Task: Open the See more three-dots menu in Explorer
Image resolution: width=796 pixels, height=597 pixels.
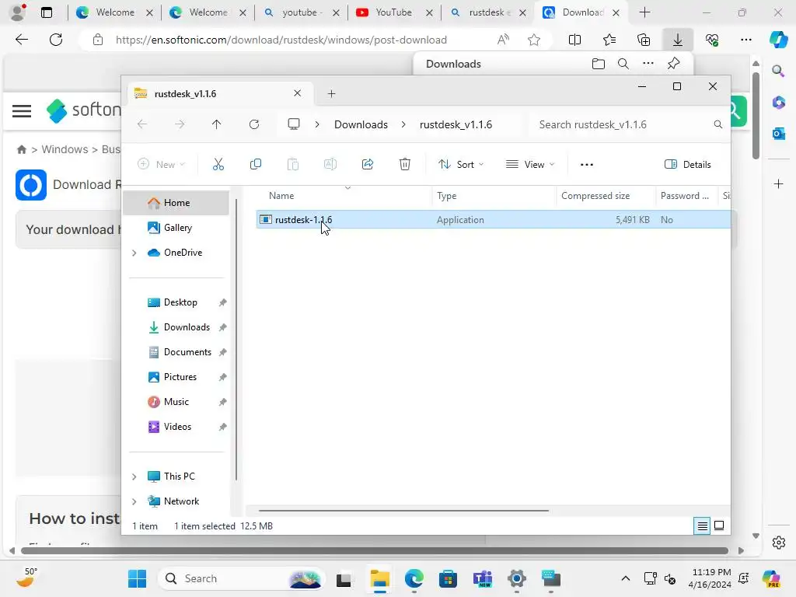Action: pyautogui.click(x=586, y=165)
